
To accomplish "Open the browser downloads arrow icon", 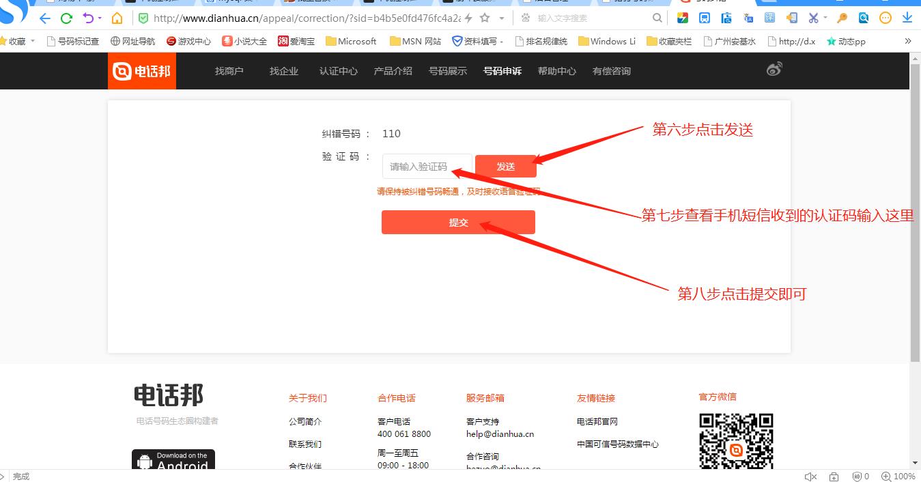I will pos(907,18).
